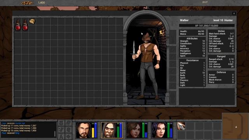Viewport: 249px width, 140px height.
Task: Click the 'Melee' section header
Action: click(221, 31)
